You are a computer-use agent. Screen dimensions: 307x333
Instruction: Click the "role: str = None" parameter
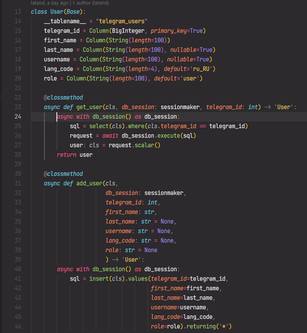(132, 250)
